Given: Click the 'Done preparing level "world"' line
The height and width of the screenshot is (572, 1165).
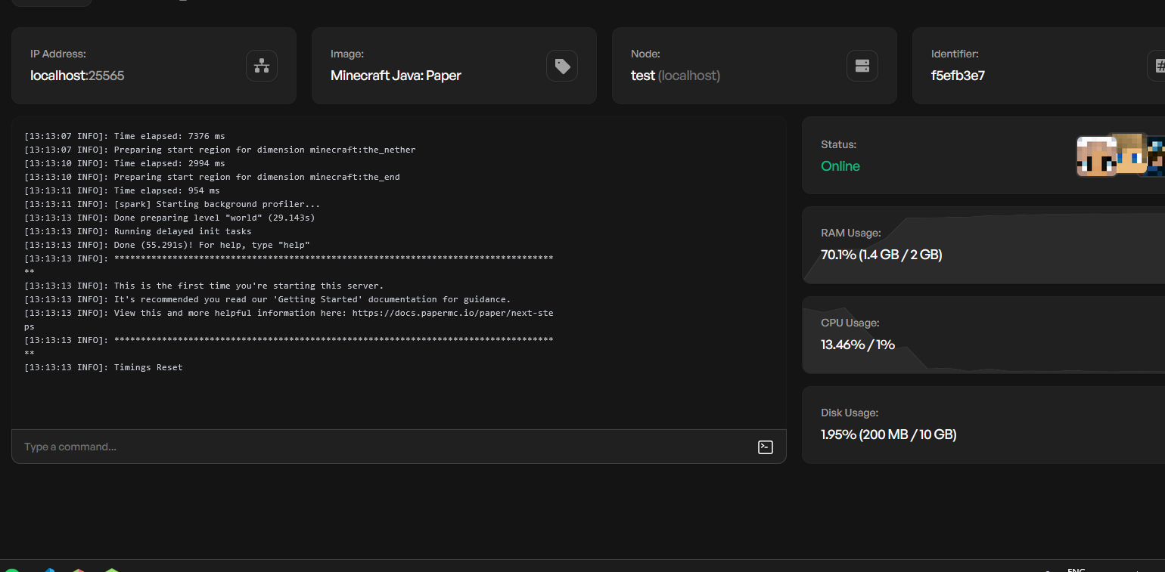Looking at the screenshot, I should pos(169,218).
